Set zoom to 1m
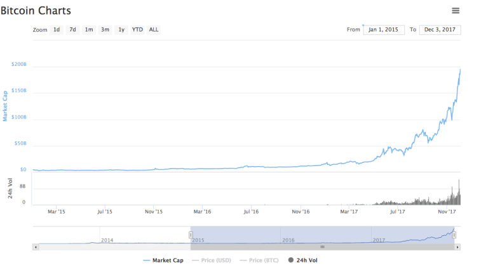The image size is (488, 265). coord(89,30)
